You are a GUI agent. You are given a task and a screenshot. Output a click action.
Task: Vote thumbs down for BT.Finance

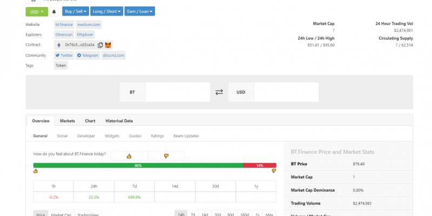click(x=166, y=156)
